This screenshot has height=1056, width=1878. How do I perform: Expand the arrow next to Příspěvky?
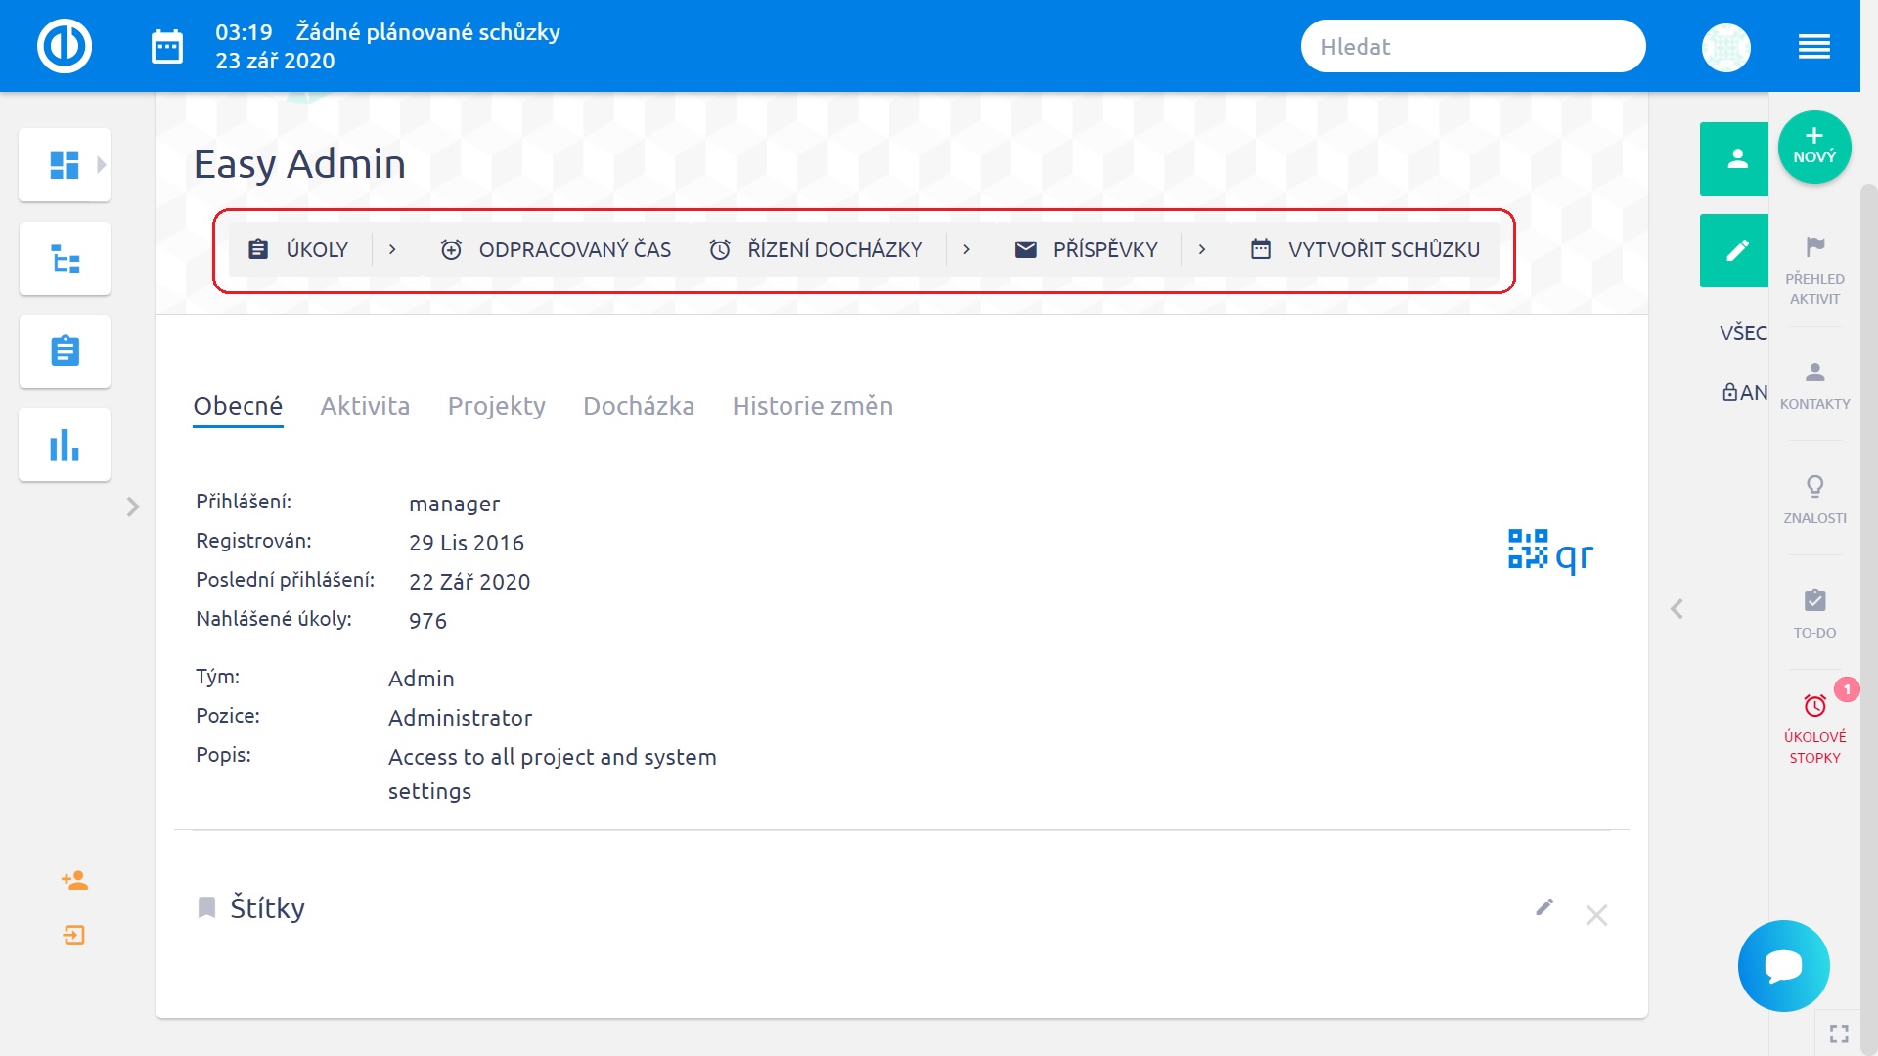(x=1201, y=250)
